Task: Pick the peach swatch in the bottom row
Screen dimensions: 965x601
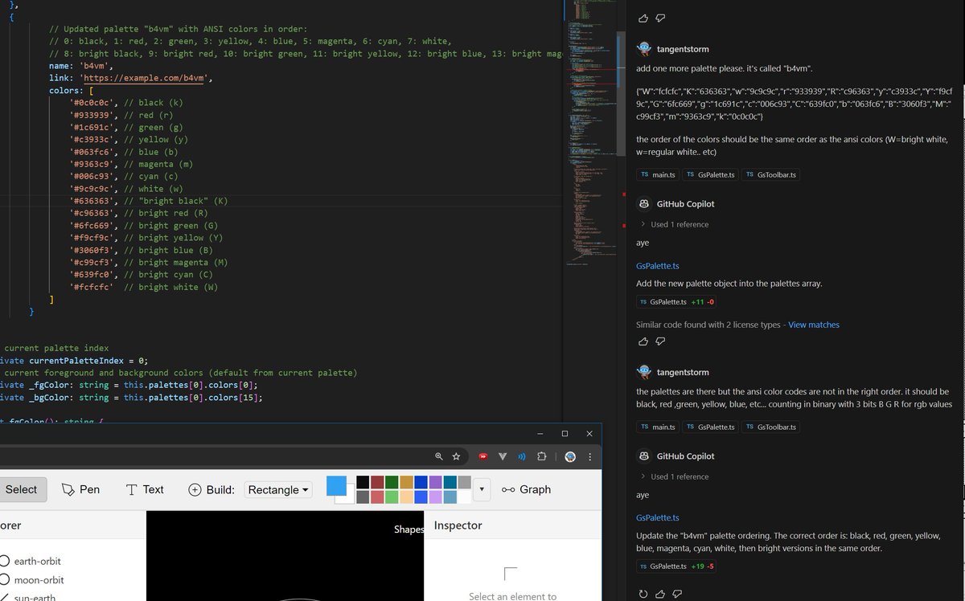Action: [x=406, y=497]
